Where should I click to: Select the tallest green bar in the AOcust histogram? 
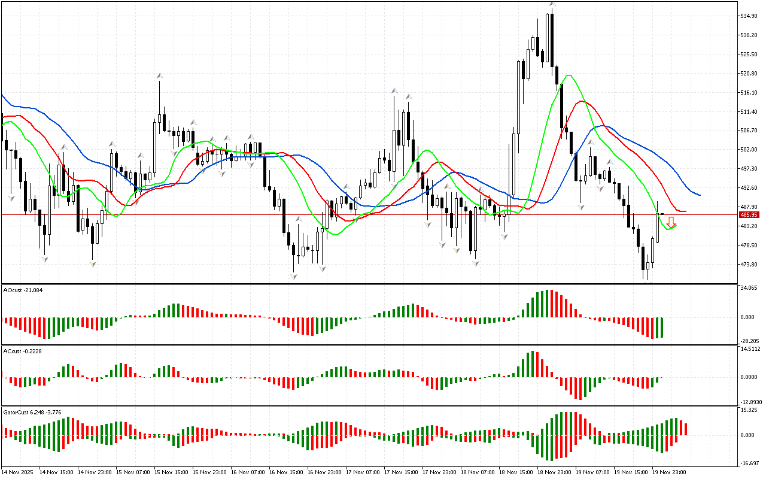coord(548,304)
